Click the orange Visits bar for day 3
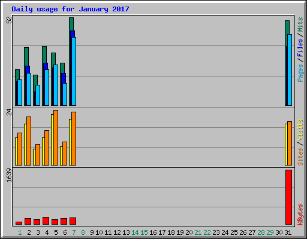The image size is (307, 239). pyautogui.click(x=38, y=155)
